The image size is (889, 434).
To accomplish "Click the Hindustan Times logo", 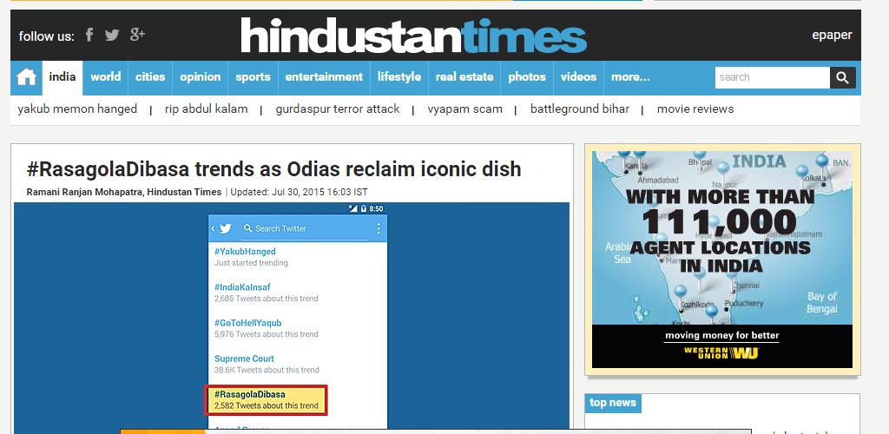I will pyautogui.click(x=413, y=35).
